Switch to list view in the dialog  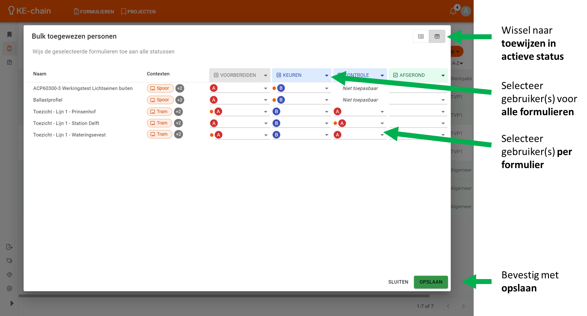coord(421,36)
